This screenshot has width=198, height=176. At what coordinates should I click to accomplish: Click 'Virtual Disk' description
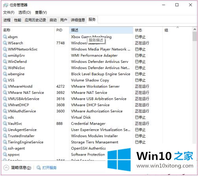(x=81, y=117)
